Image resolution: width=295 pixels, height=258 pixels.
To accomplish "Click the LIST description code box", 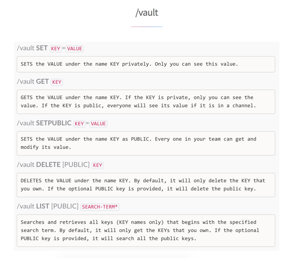I will [146, 231].
